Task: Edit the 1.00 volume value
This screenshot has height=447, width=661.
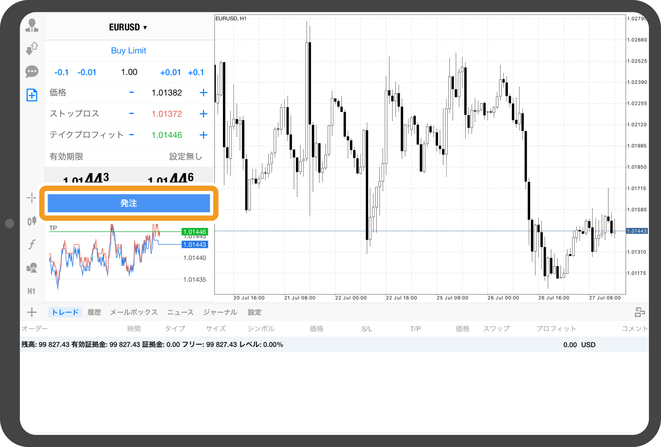Action: pyautogui.click(x=129, y=72)
